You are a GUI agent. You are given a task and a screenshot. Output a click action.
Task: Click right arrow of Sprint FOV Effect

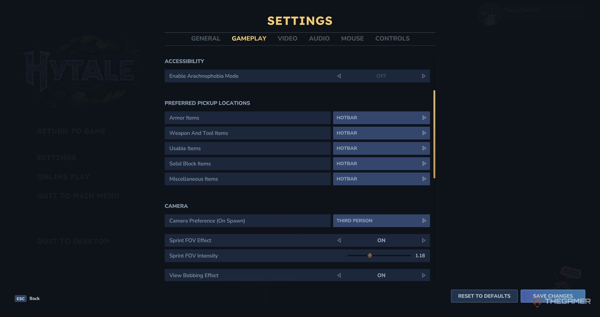coord(423,241)
